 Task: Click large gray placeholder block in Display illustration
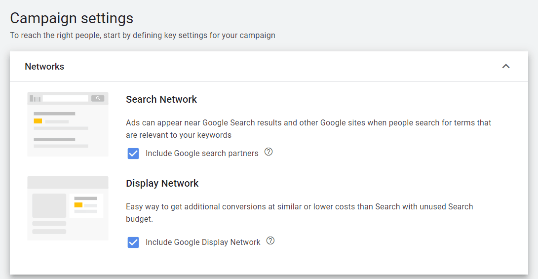[49, 205]
